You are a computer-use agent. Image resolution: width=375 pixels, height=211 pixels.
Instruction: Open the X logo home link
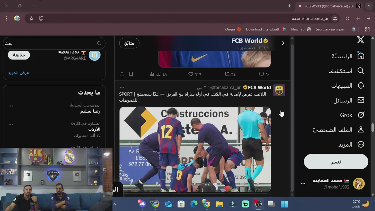tap(361, 40)
